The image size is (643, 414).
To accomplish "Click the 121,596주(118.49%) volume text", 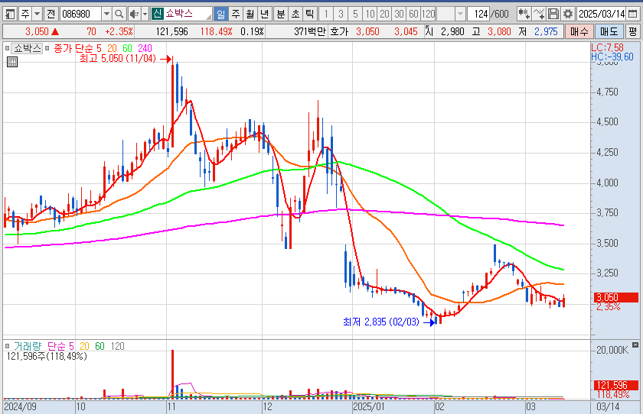I will tap(47, 356).
